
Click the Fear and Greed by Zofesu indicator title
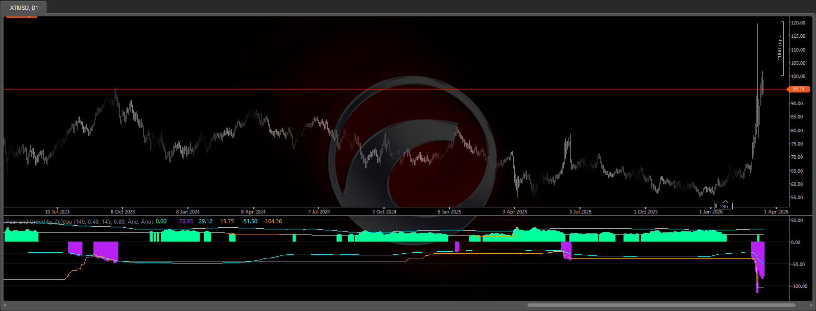[x=39, y=222]
